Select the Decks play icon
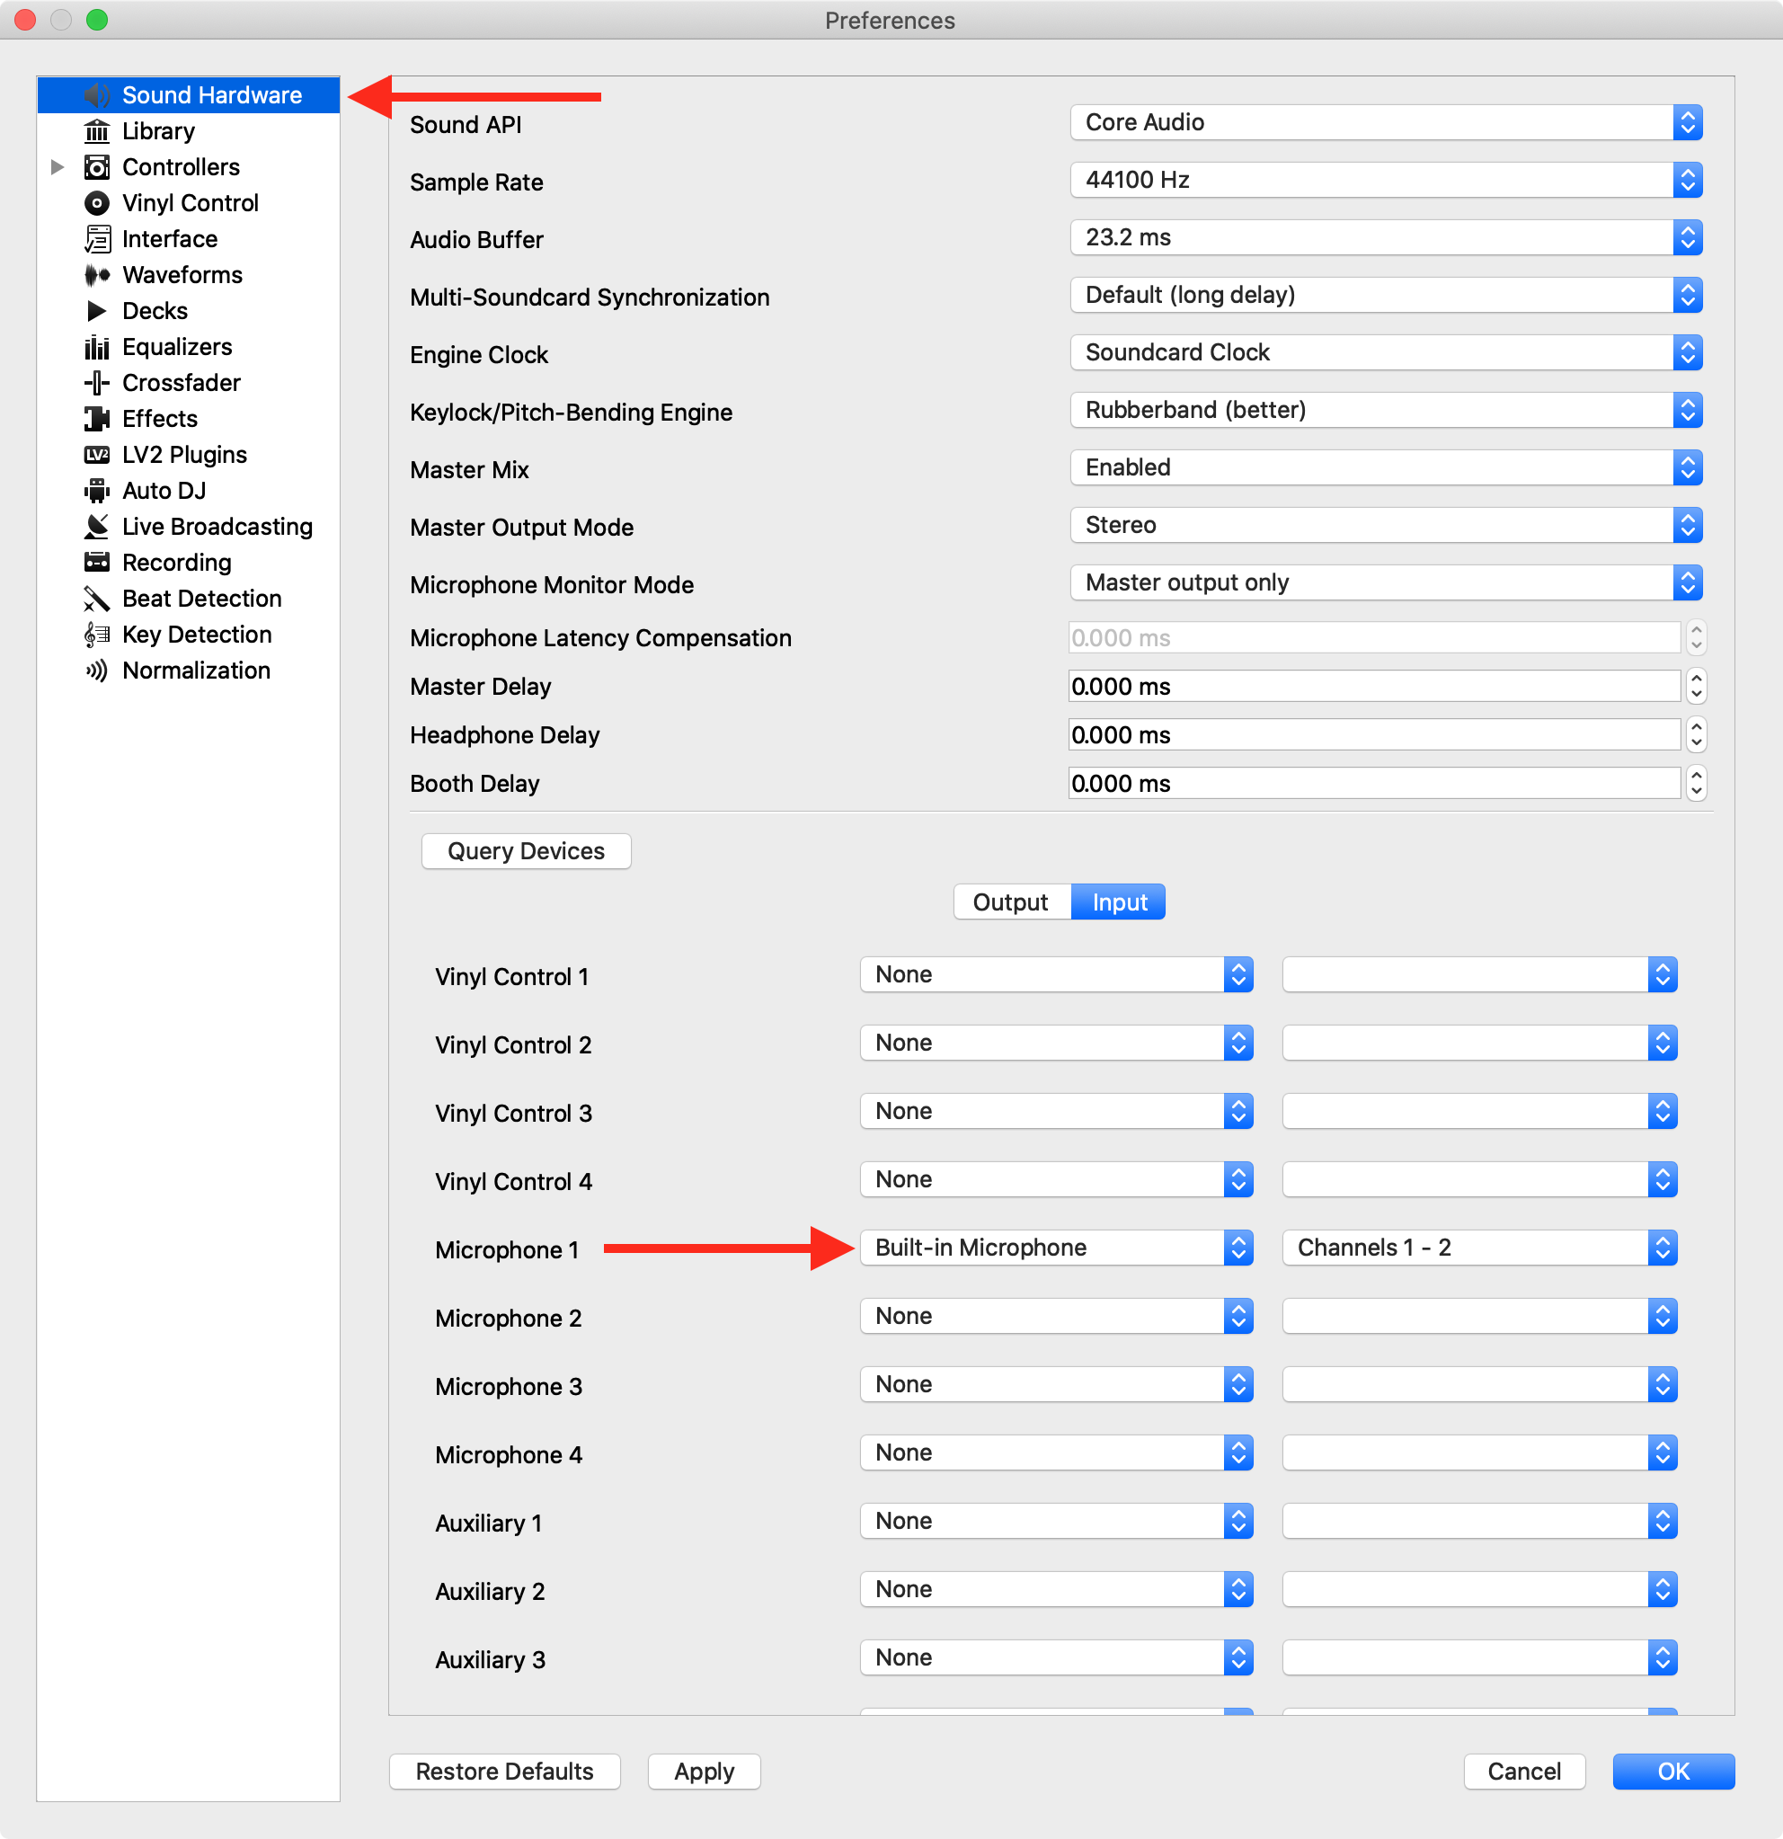Screen dimensions: 1783x1839 (x=96, y=311)
